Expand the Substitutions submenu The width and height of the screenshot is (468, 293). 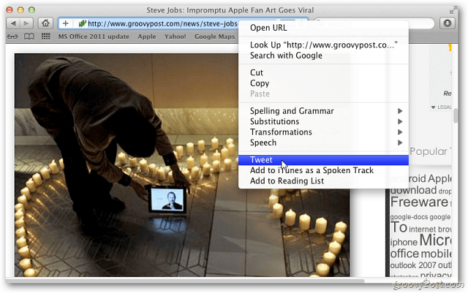323,121
